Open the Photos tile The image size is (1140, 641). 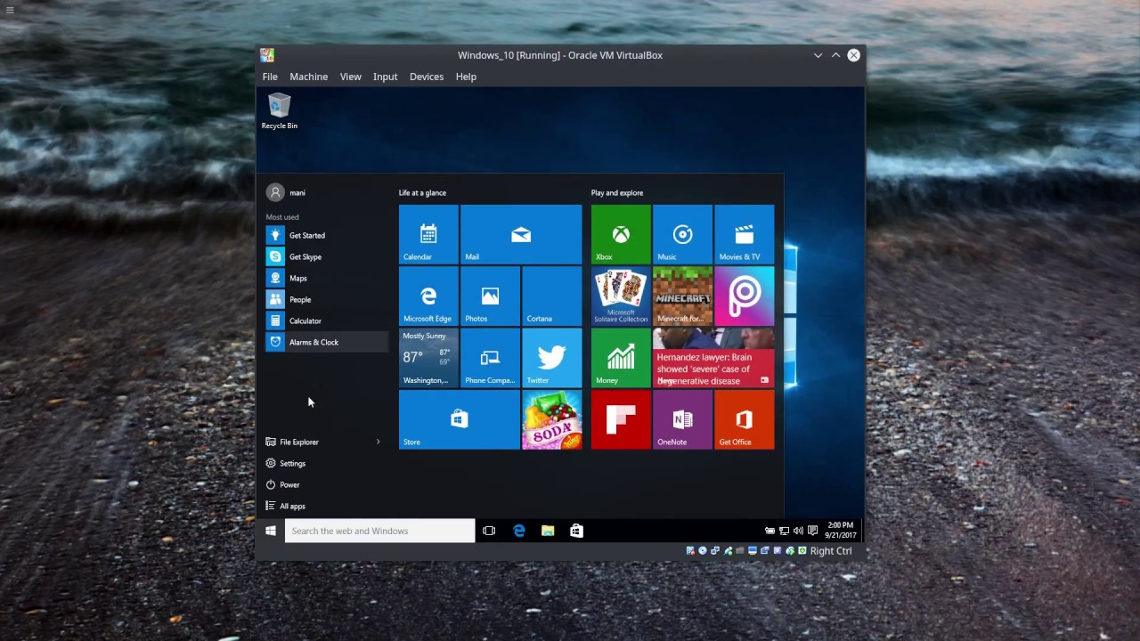[490, 296]
